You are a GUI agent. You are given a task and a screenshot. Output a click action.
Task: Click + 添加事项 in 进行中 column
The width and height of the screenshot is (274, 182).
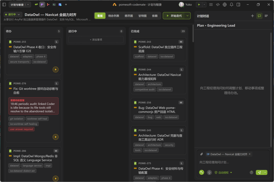[x=96, y=40]
